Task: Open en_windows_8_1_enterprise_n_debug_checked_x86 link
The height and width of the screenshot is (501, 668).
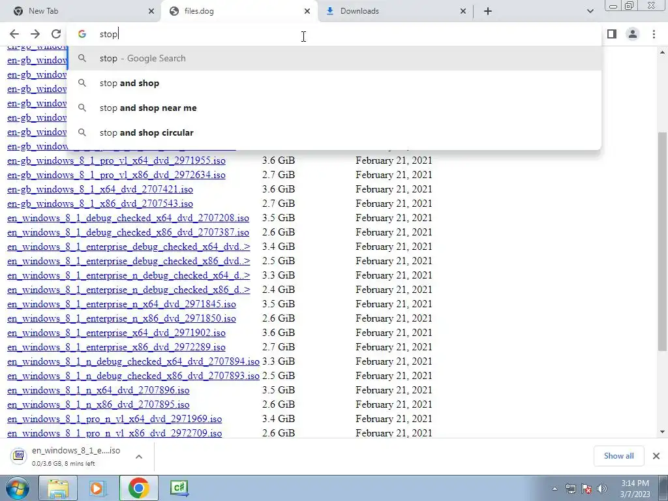Action: tap(129, 290)
